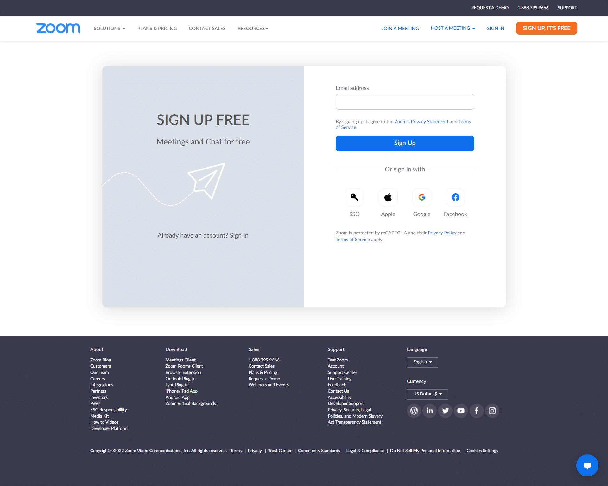Click the orange Sign Up, It's Free button
608x486 pixels.
(x=547, y=28)
